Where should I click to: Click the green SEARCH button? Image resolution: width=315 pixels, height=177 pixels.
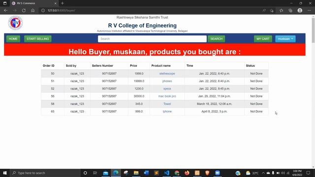tap(217, 39)
